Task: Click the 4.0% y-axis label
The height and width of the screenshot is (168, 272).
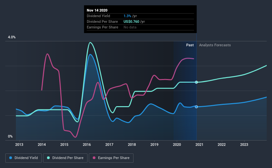Action: (12, 37)
